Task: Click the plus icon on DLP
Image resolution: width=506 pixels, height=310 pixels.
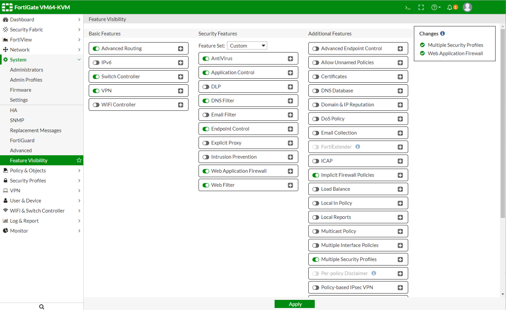Action: [x=290, y=87]
